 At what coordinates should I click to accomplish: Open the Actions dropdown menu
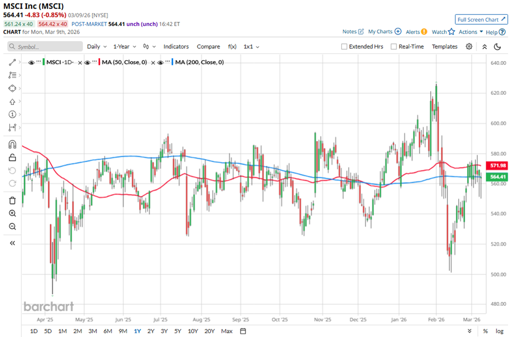coord(471,32)
